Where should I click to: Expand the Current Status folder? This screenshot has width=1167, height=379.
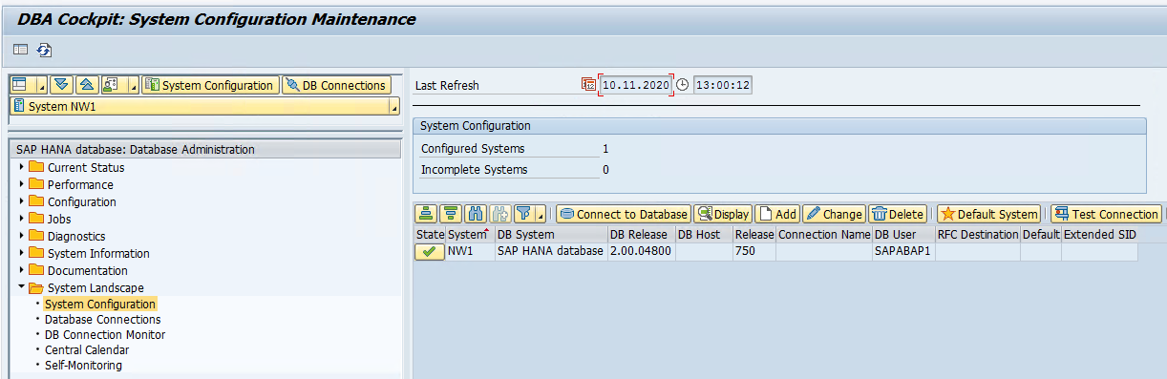[21, 167]
